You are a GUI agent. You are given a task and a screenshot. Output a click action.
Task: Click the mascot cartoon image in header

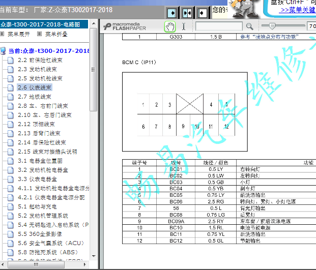point(244,9)
